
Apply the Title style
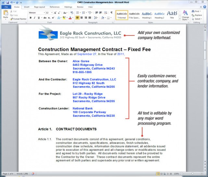[x=172, y=15]
